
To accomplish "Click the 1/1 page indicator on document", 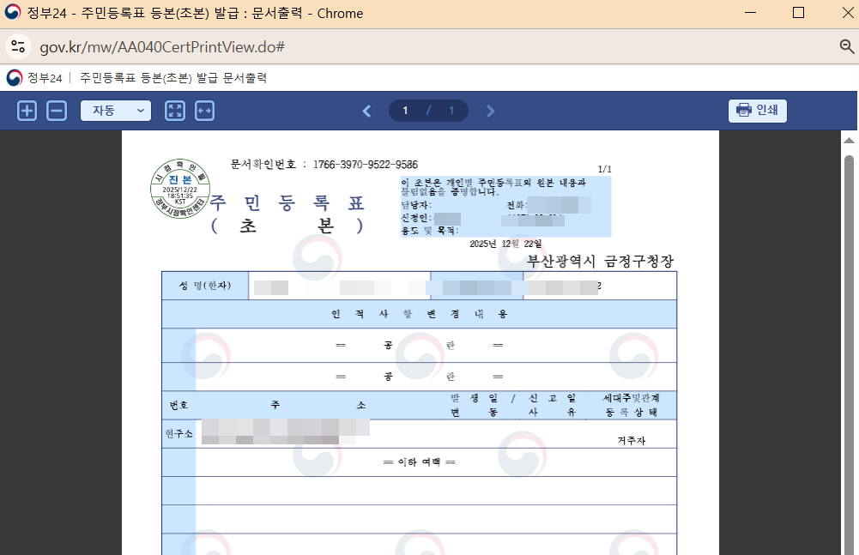I will pos(604,169).
